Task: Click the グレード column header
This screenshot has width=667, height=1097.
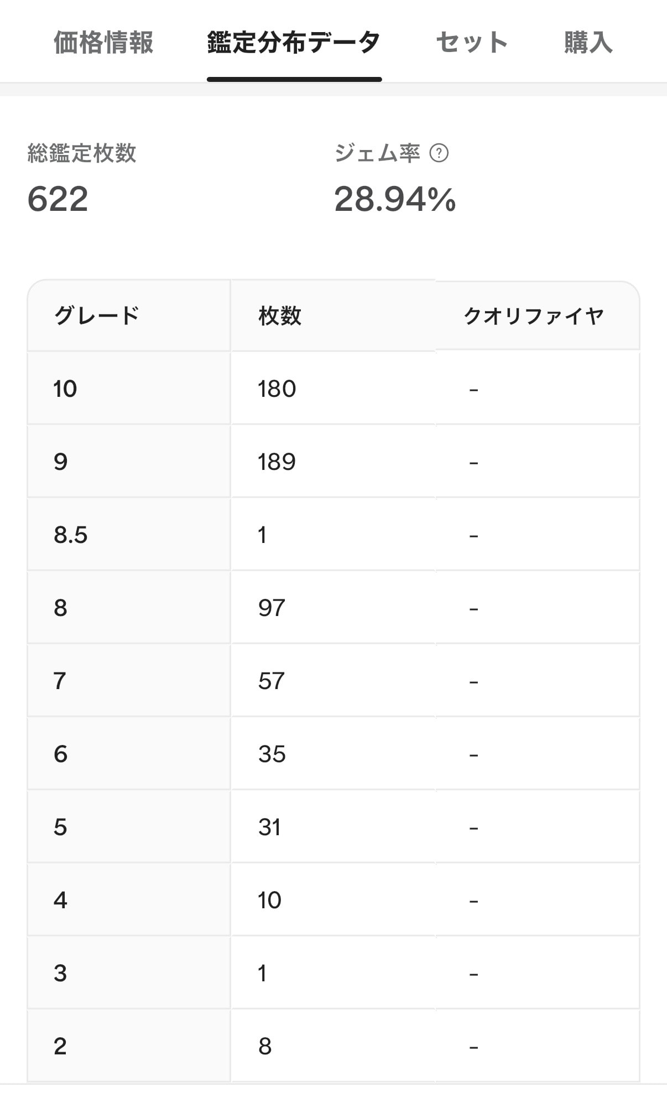Action: click(129, 315)
